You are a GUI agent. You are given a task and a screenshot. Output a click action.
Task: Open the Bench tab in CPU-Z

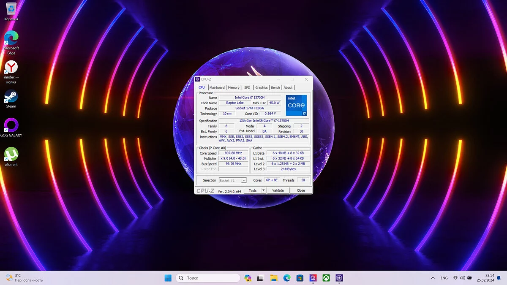pos(275,87)
